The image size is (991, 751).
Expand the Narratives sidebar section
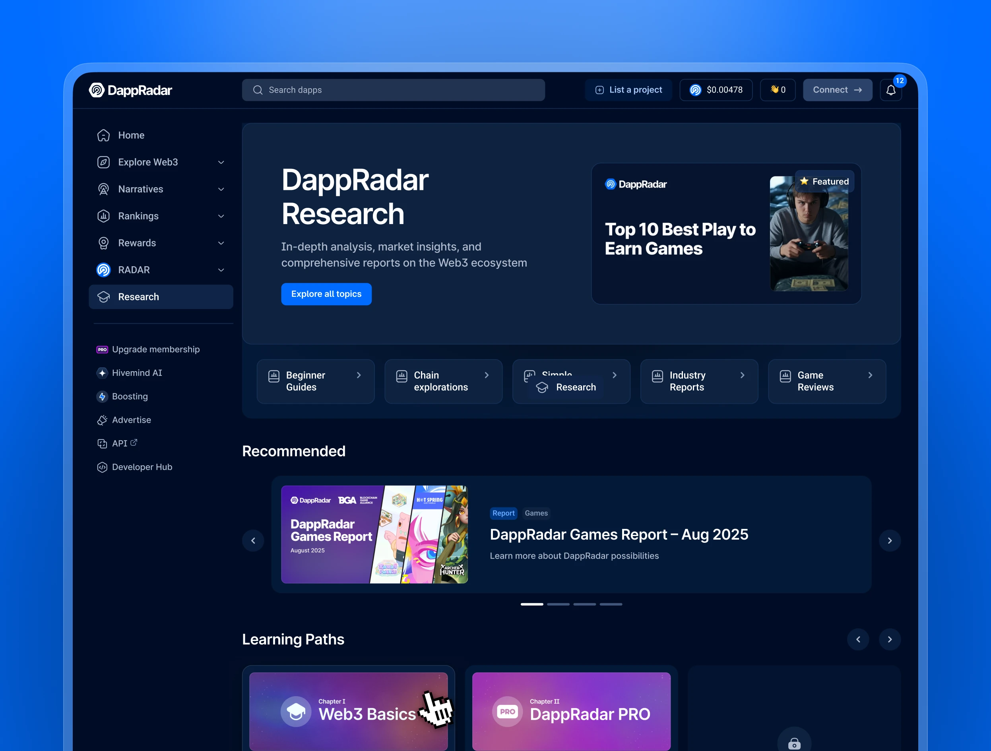pyautogui.click(x=221, y=189)
